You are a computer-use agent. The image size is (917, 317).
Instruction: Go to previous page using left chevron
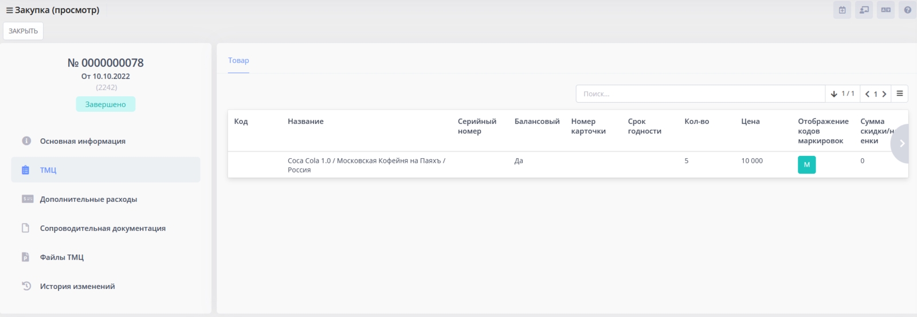[x=867, y=94]
